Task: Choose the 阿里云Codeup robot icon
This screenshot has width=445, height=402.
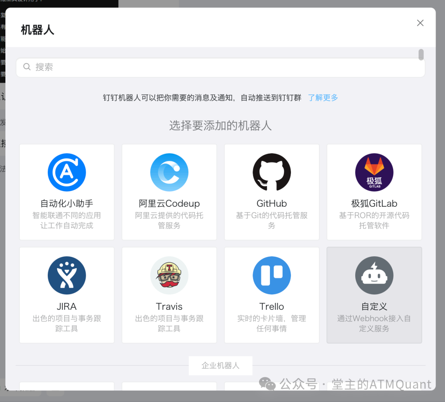Action: [169, 172]
